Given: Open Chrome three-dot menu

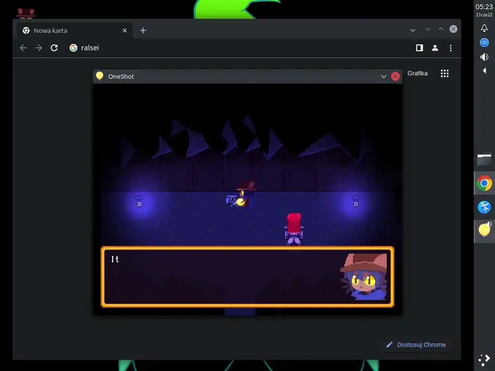Looking at the screenshot, I should click(451, 48).
